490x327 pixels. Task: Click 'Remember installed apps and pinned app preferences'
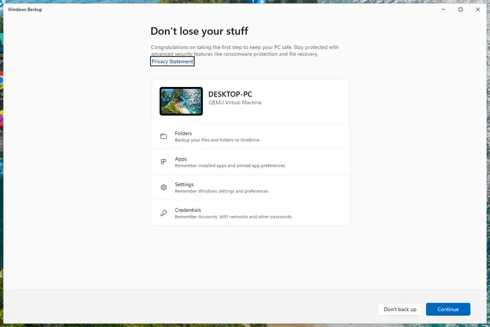point(230,166)
